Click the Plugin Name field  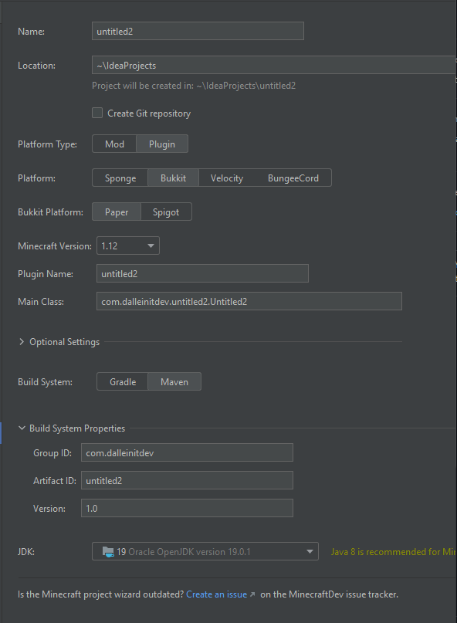coord(202,273)
